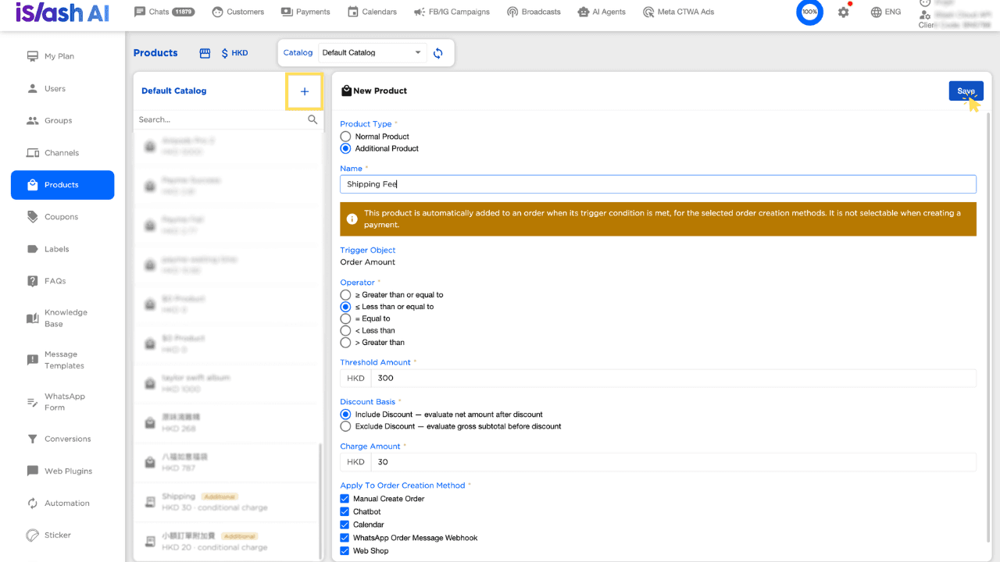Click the 100% circular progress indicator

click(x=809, y=12)
